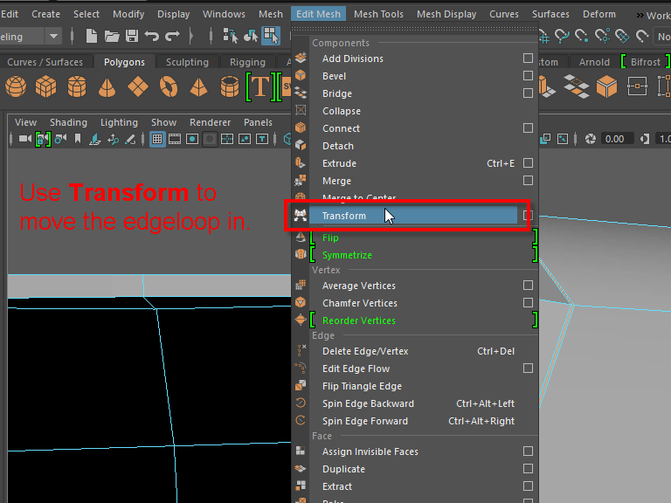Screen dimensions: 671x503
Task: Click Delete Edge/Vertex menu entry
Action: pos(365,351)
